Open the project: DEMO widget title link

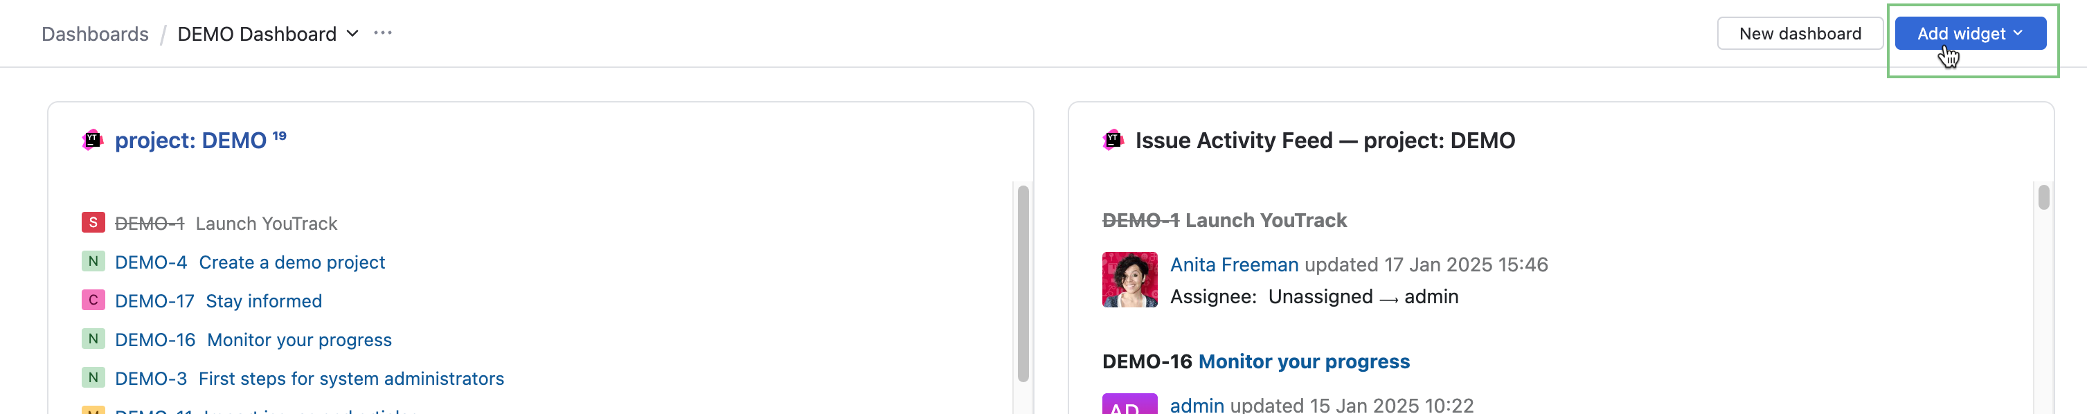click(190, 141)
